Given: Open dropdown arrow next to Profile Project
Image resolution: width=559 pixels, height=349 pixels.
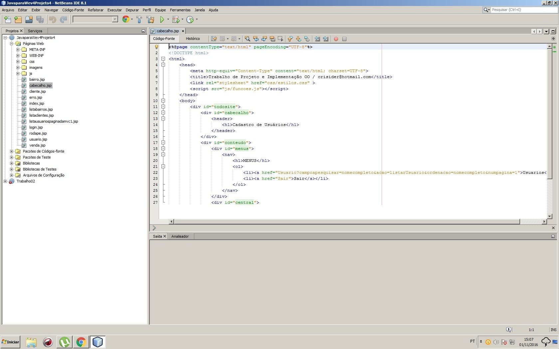Looking at the screenshot, I should click(x=197, y=19).
